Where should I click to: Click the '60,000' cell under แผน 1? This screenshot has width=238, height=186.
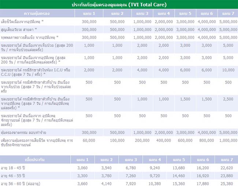[x=89, y=141]
